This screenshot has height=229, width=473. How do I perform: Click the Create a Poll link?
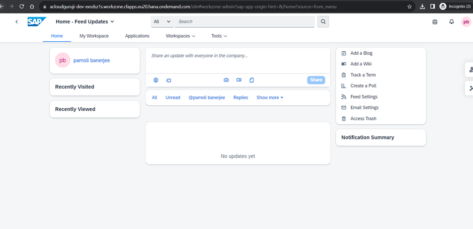[x=363, y=86]
